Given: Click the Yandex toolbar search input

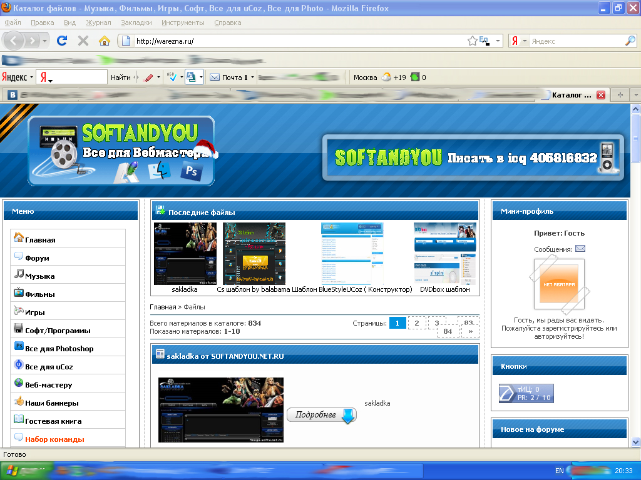Looking at the screenshot, I should (71, 77).
